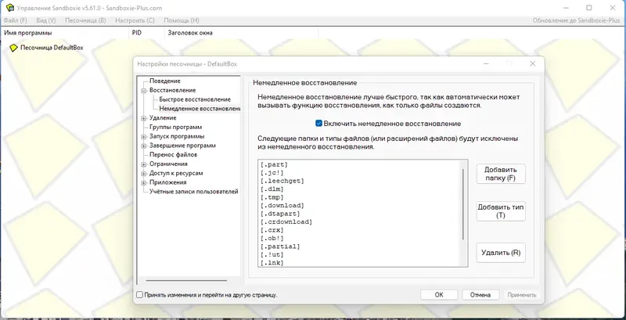Select Немедленное восстановление tree item
Screen dimensions: 626x320
(x=200, y=109)
